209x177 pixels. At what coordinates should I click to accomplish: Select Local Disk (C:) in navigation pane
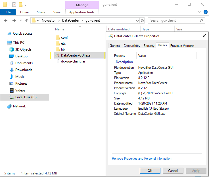25,97
